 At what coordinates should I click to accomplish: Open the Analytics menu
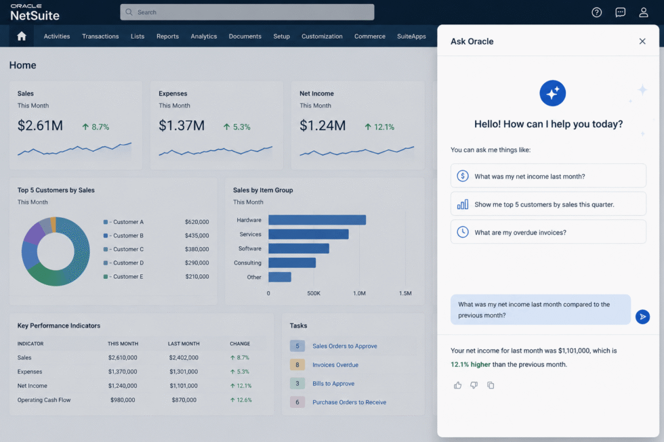click(204, 37)
